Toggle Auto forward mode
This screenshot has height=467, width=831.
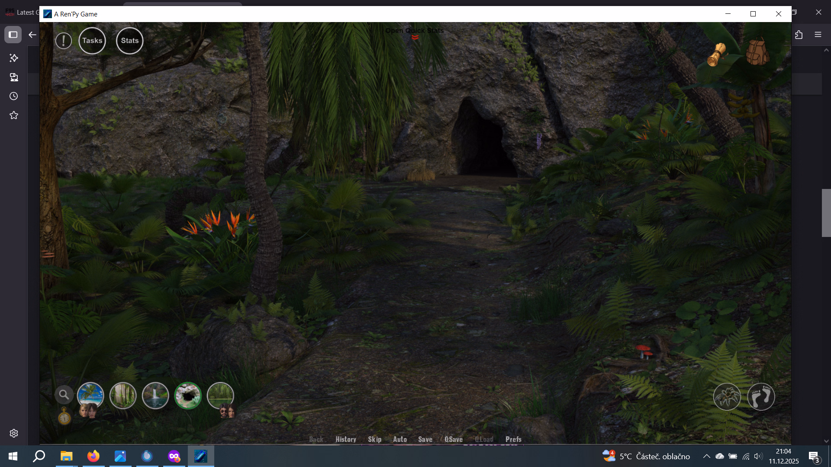(399, 439)
